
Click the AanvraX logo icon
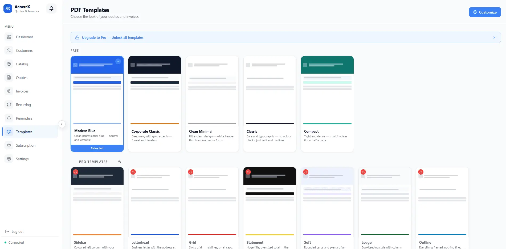pos(8,9)
